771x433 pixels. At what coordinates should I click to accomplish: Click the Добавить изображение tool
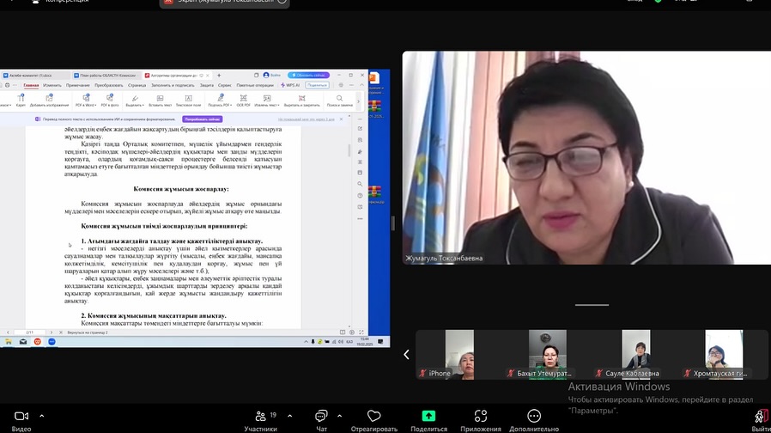[49, 101]
